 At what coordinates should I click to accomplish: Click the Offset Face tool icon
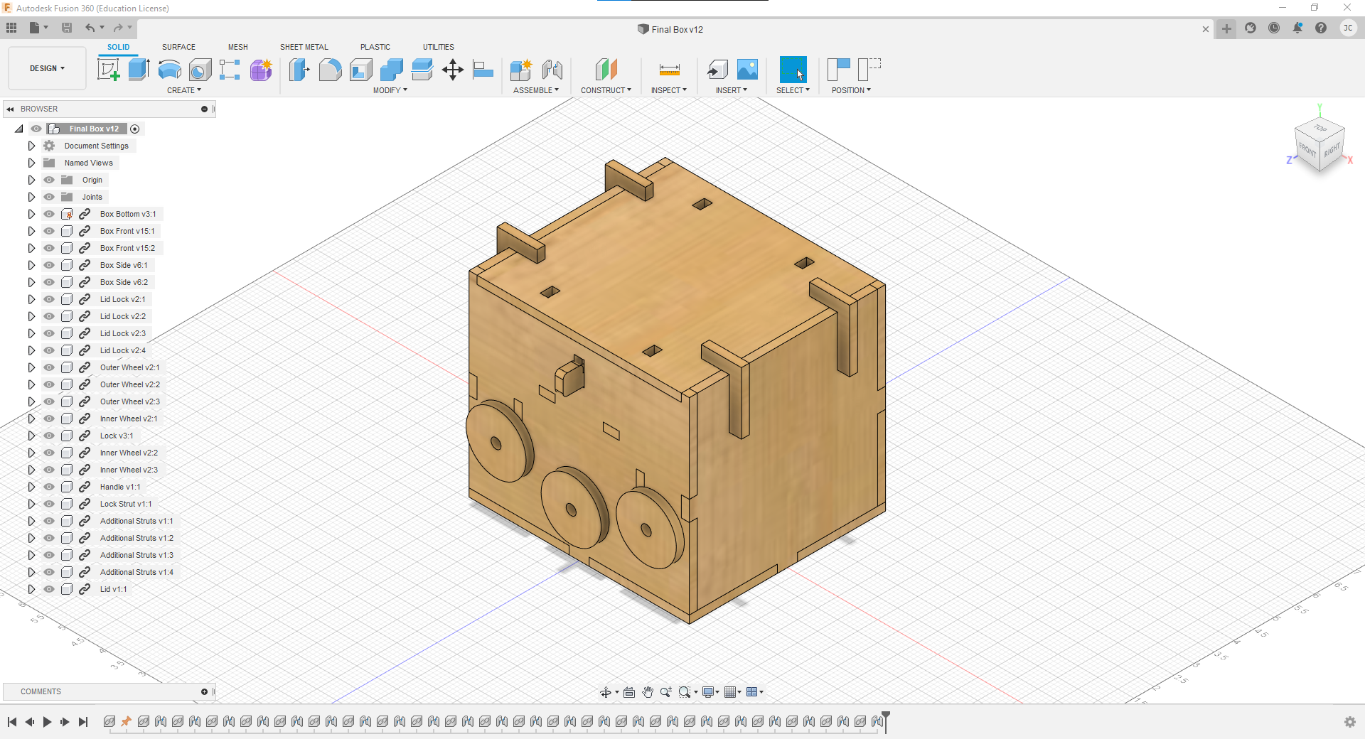(422, 70)
